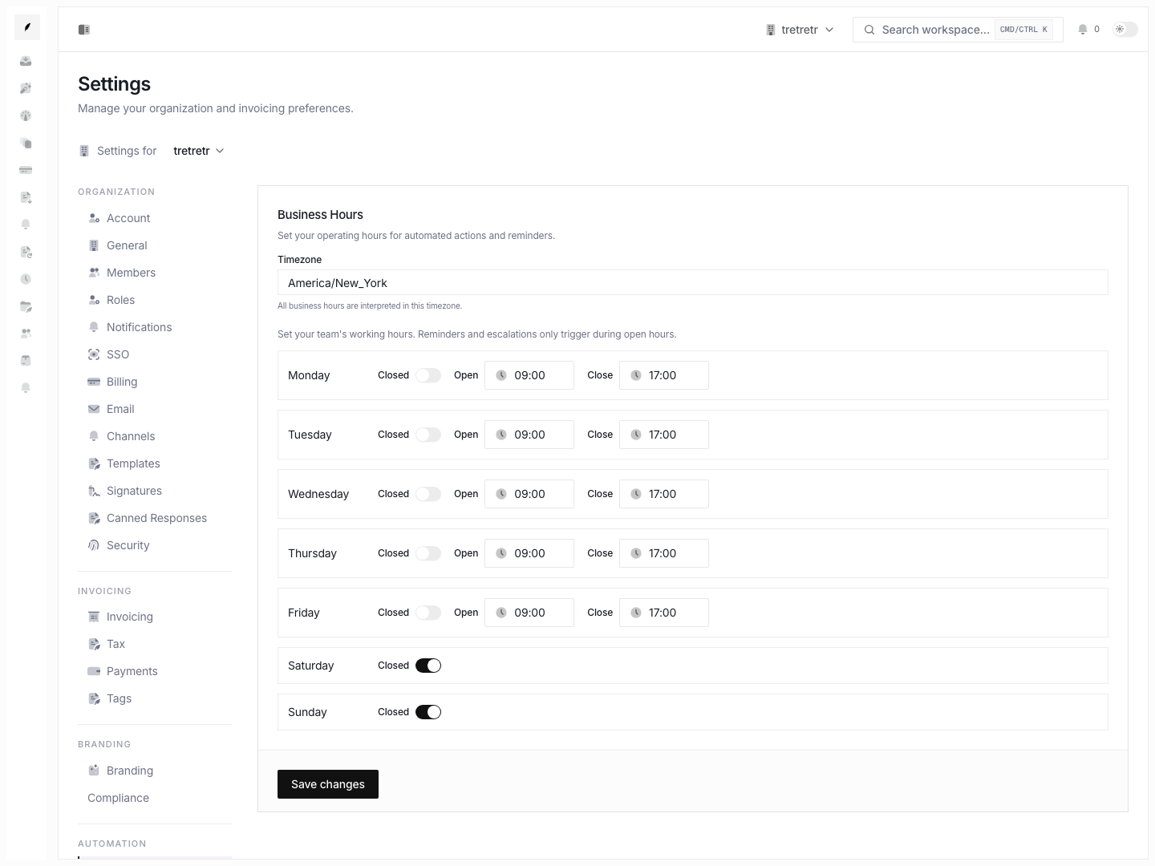Click the stacked copies icon in the left rail
Screen dimensions: 1155x866
pos(26,143)
